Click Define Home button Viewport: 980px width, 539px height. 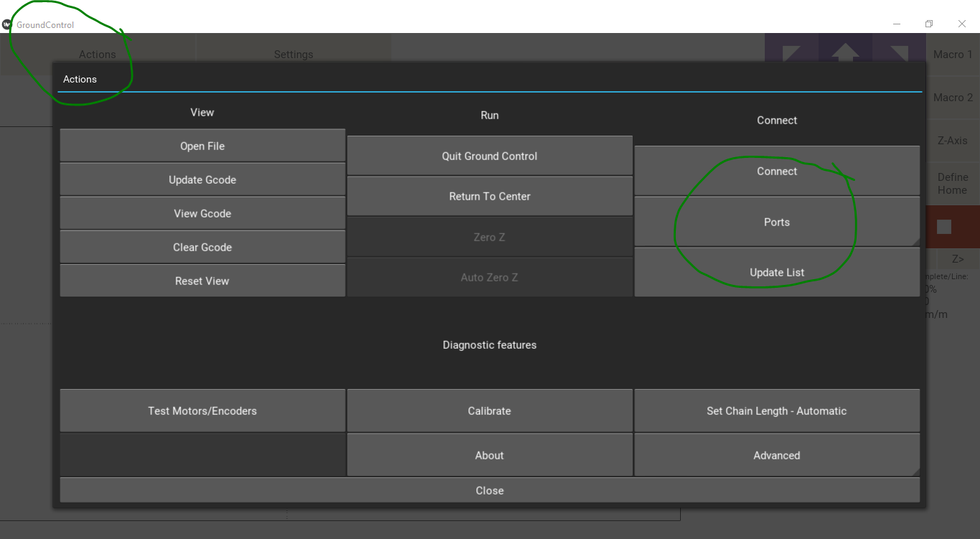click(953, 183)
